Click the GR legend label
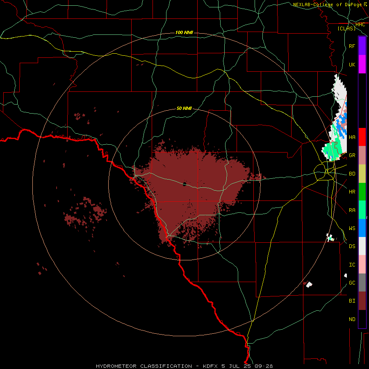 352,155
